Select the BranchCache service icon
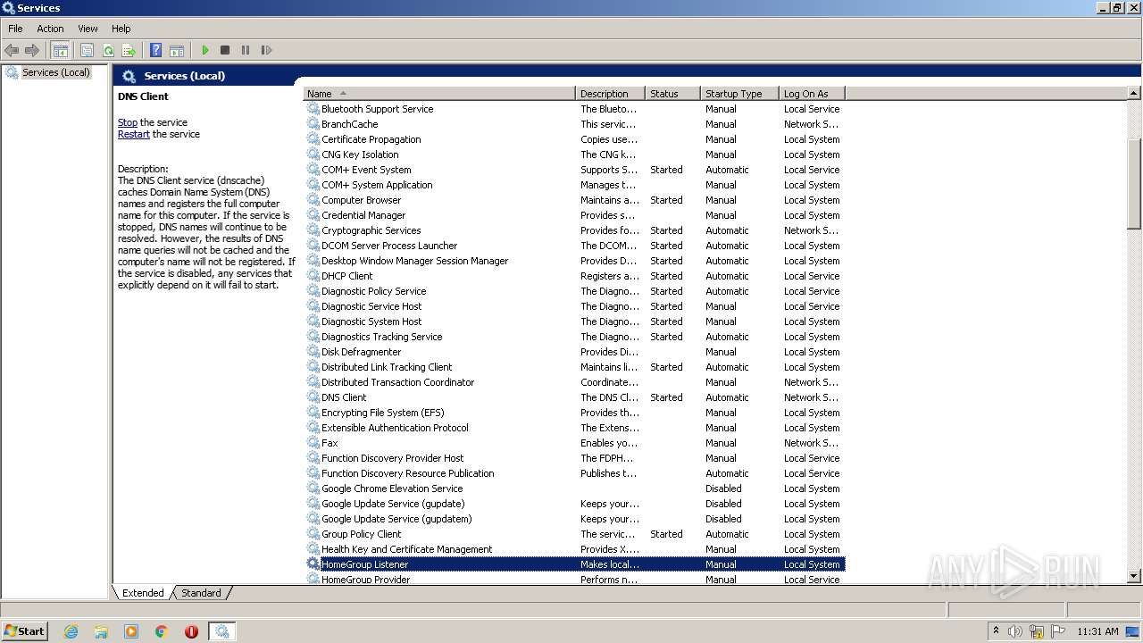The width and height of the screenshot is (1143, 643). [313, 124]
